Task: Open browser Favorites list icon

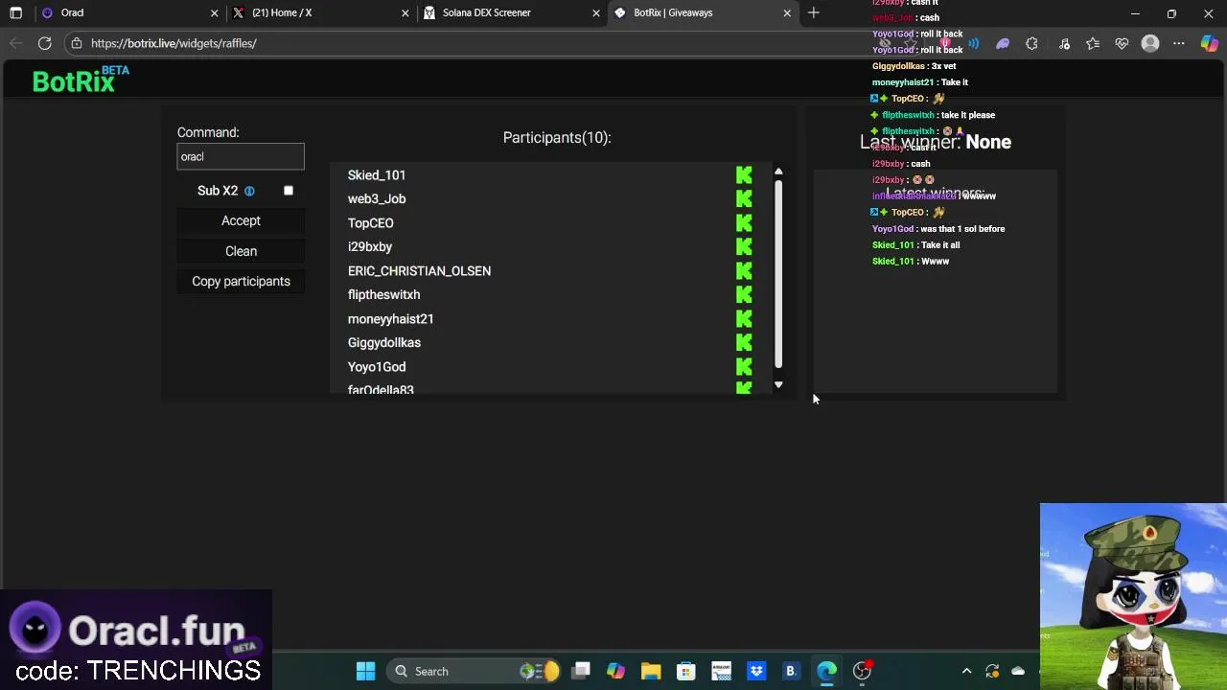Action: (x=1093, y=43)
